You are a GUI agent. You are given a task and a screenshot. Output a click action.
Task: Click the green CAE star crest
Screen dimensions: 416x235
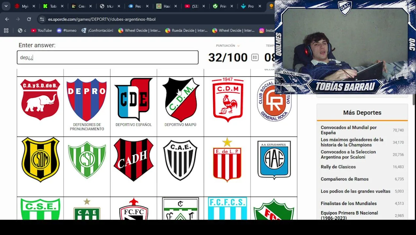point(87,209)
